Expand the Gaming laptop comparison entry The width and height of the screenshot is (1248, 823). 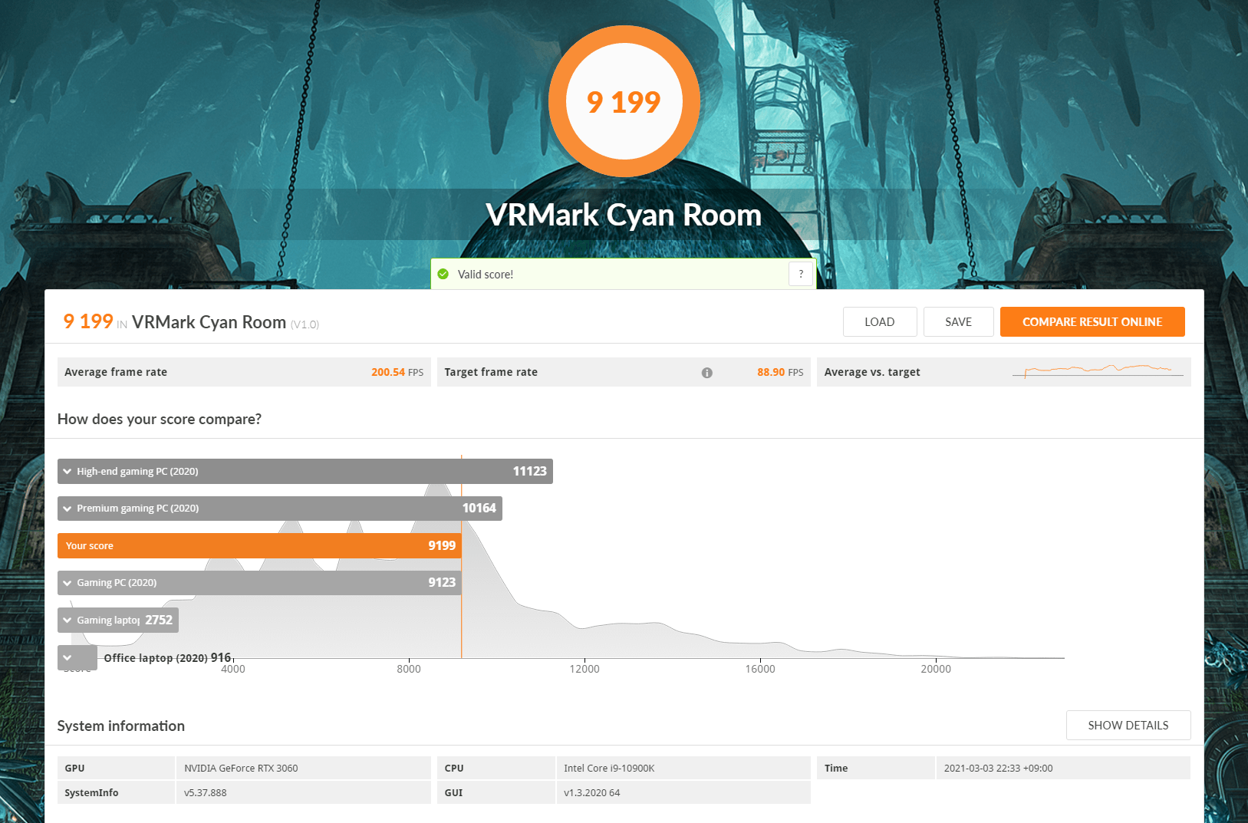[68, 621]
